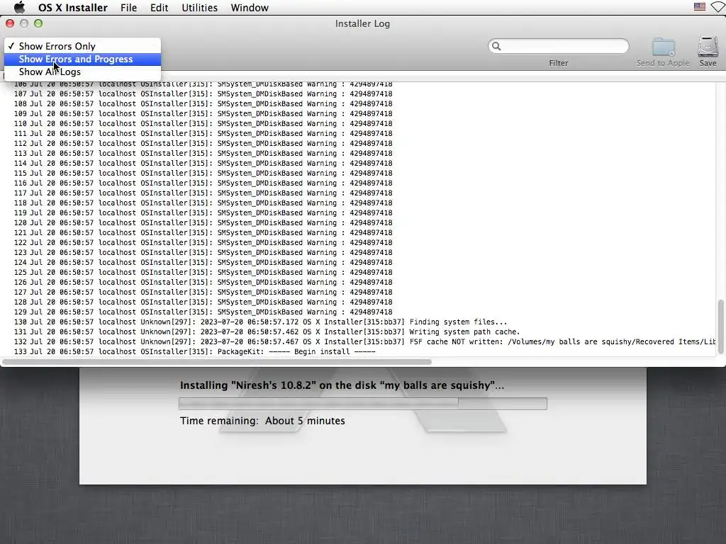726x544 pixels.
Task: Open the Window menu
Action: click(250, 7)
